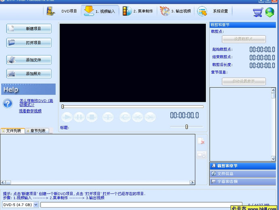Click 设置裁剪点 button
The width and height of the screenshot is (279, 210).
click(244, 39)
